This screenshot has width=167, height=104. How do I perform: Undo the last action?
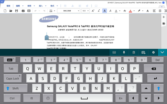coord(36,11)
